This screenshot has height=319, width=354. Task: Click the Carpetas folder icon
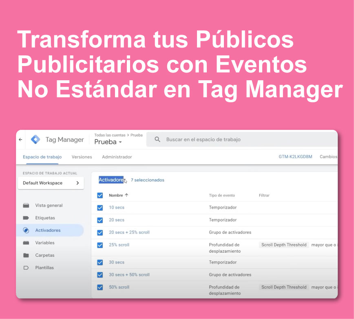26,255
